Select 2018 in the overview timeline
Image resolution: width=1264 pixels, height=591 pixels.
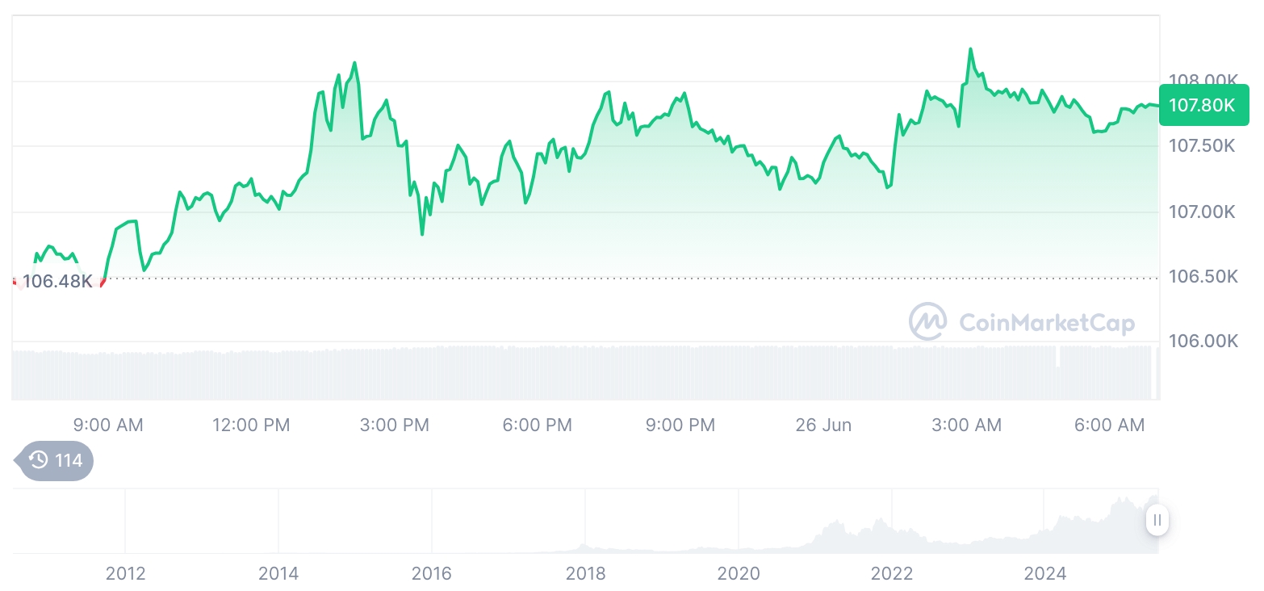585,573
